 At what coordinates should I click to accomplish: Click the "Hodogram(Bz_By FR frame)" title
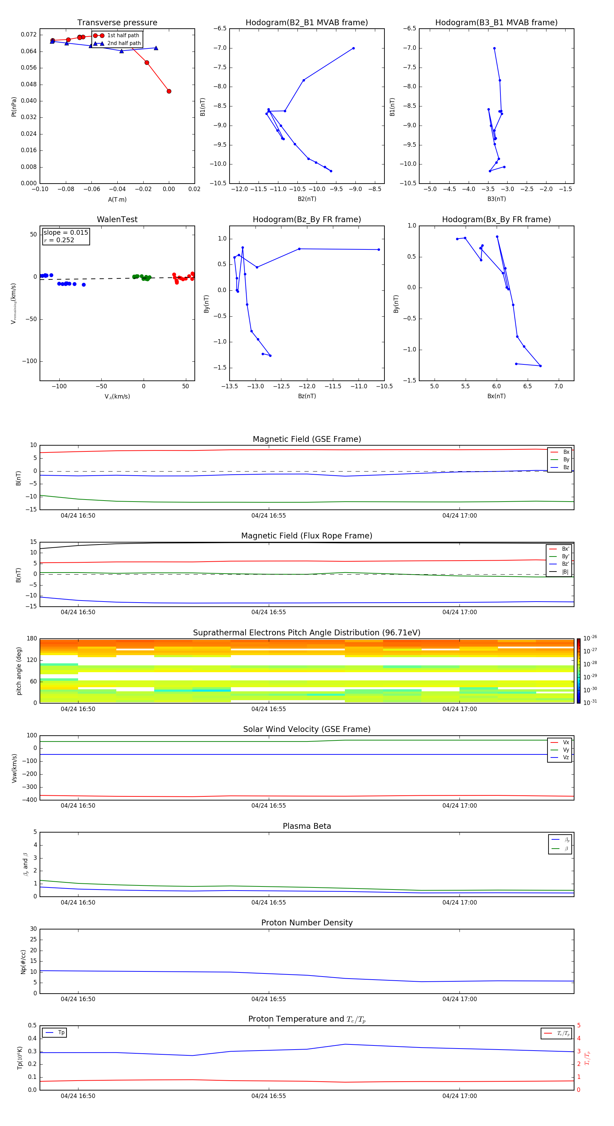pyautogui.click(x=306, y=219)
